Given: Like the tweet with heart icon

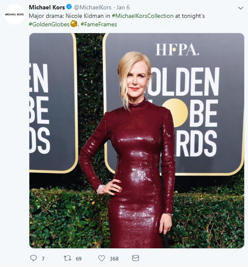Looking at the screenshot, I should tap(102, 258).
